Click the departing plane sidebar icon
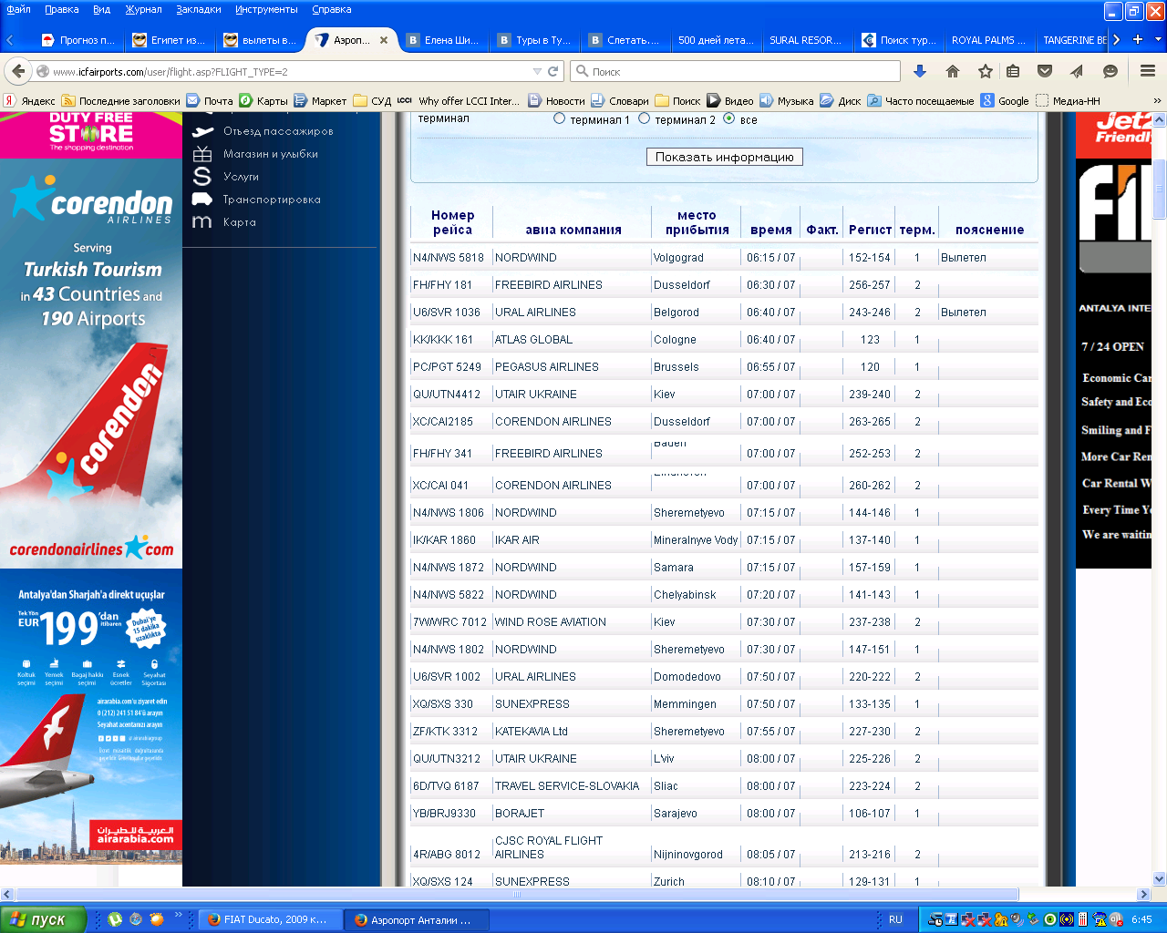 pyautogui.click(x=202, y=131)
